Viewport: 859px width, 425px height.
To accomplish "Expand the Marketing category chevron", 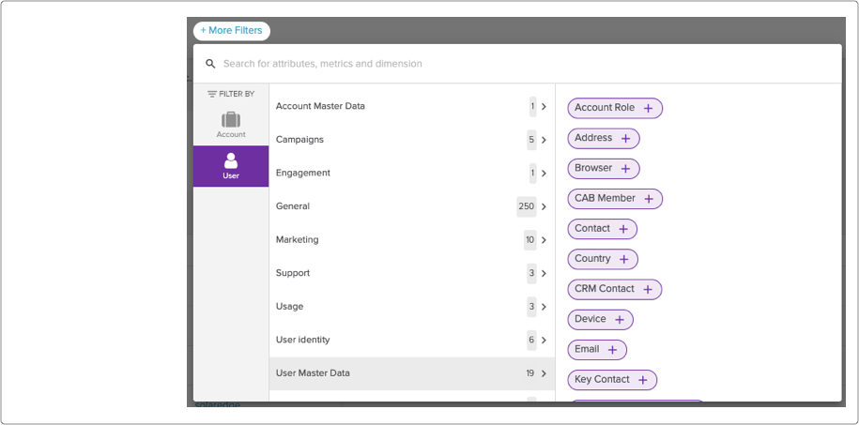I will (x=544, y=240).
